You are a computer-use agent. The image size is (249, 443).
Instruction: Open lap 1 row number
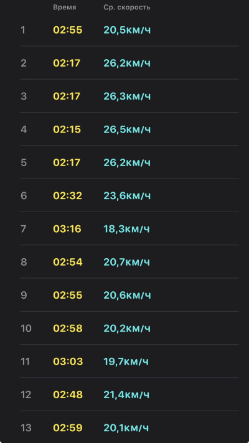point(23,30)
